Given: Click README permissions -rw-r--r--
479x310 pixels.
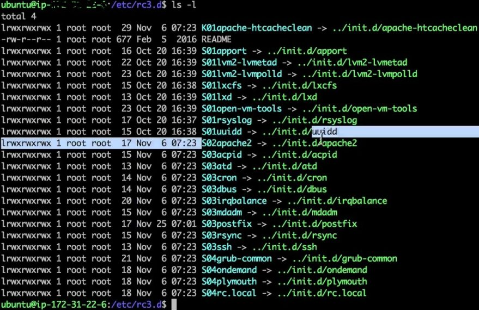Looking at the screenshot, I should click(26, 40).
